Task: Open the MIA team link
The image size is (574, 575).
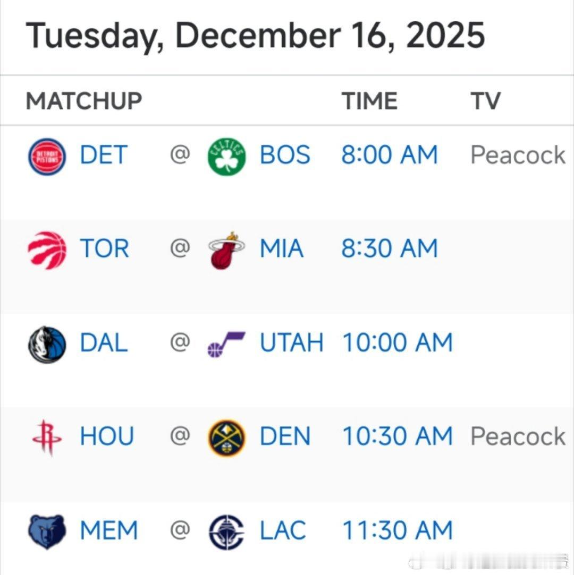Action: pos(282,248)
